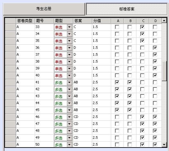
Task: Click the 分值 cell 1.5 for question 35
Action: [x=101, y=41]
